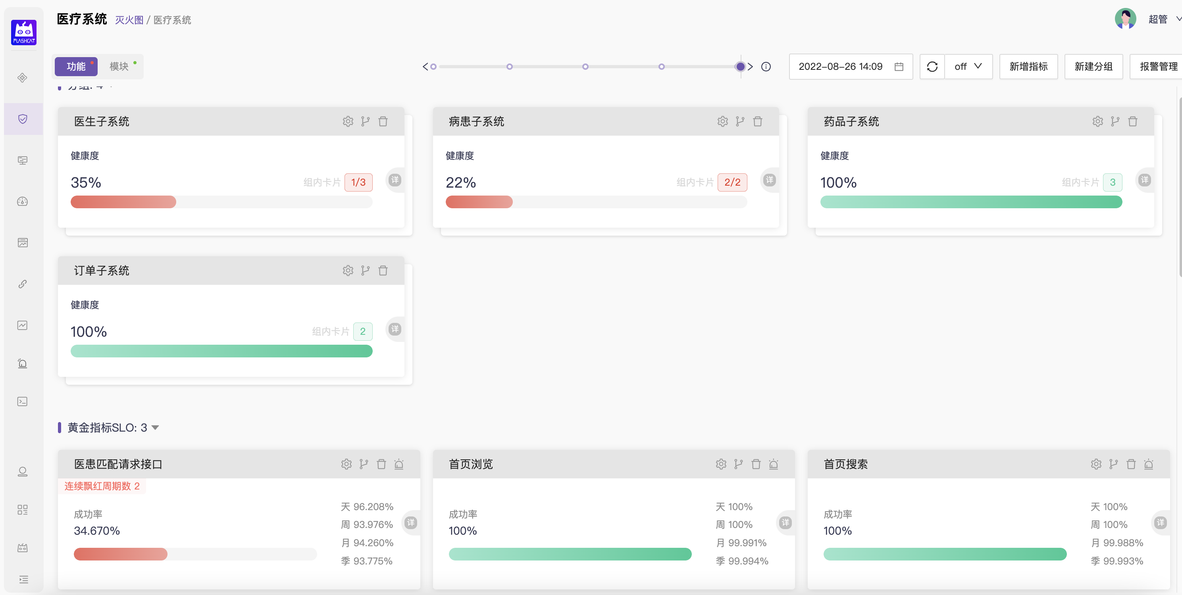Image resolution: width=1182 pixels, height=595 pixels.
Task: Open the alarm bell icon in the sidebar
Action: [23, 363]
